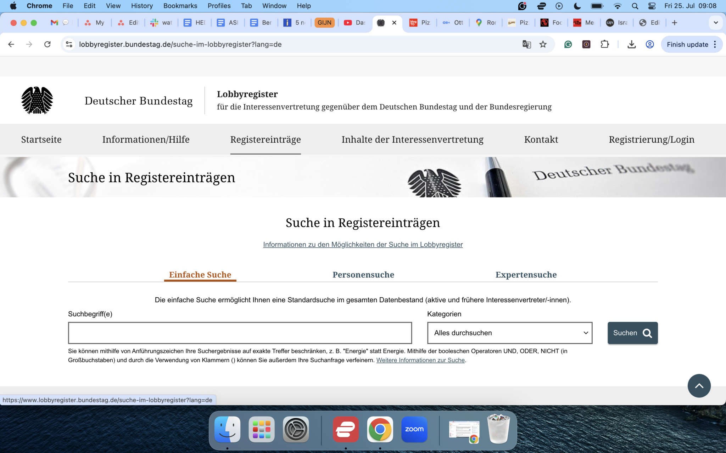726x453 pixels.
Task: Open the Kategorien dropdown showing Alles durchsuchen
Action: (x=510, y=333)
